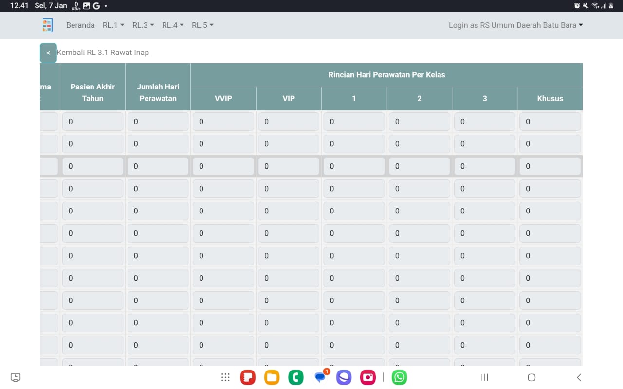Screen dimensions: 623x389
Task: Focus VIP field in the topmost data row
Action: click(x=289, y=122)
